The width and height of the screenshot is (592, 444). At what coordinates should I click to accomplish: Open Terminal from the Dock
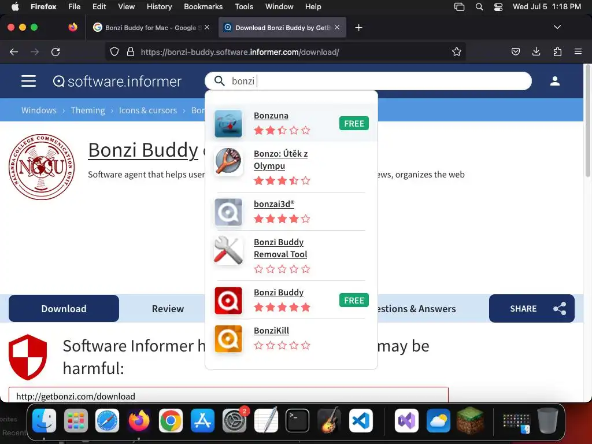[297, 421]
